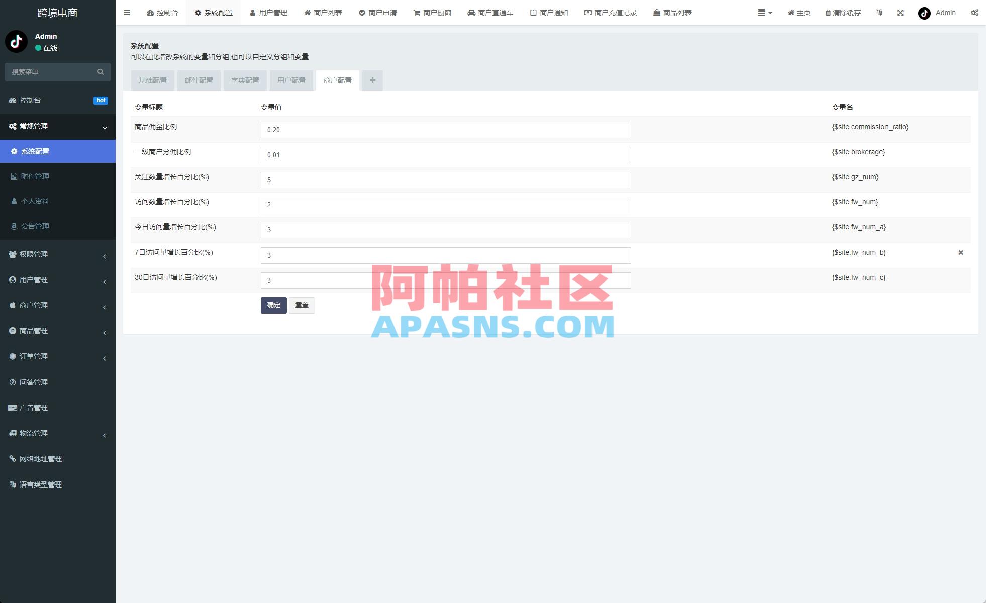The width and height of the screenshot is (986, 603).
Task: Open the 商户申请 menu item
Action: point(378,13)
